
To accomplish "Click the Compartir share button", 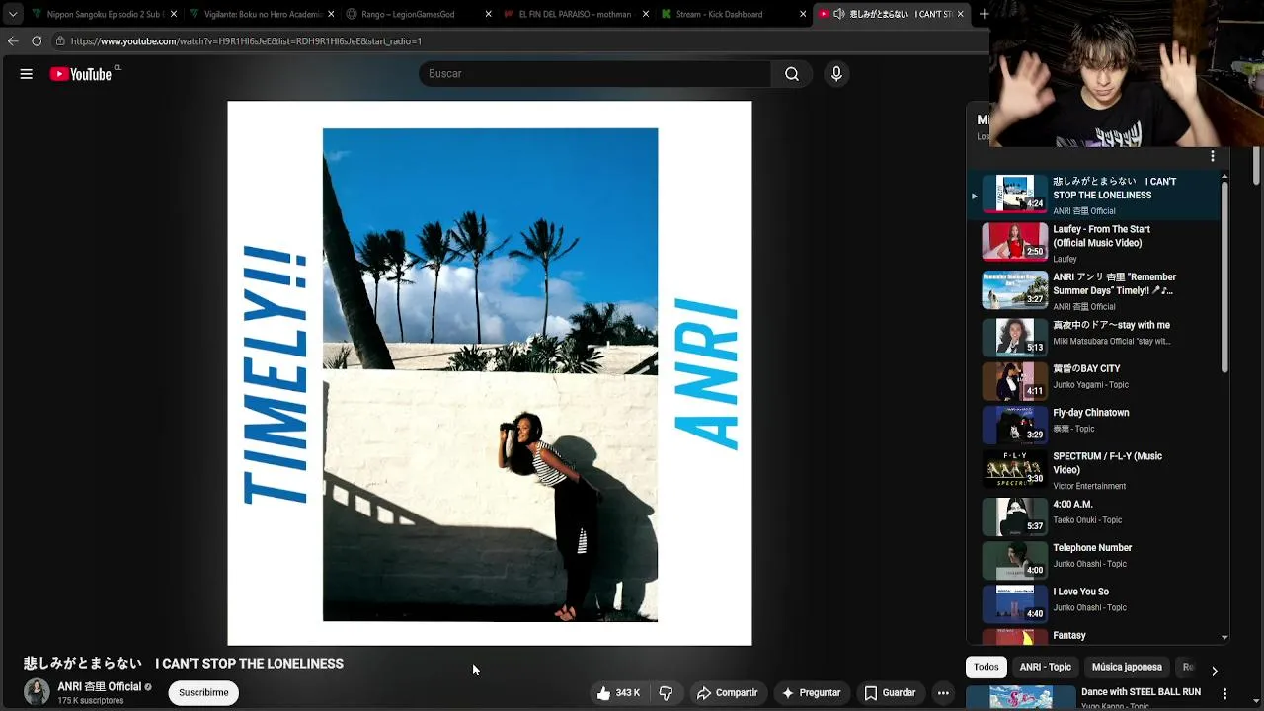I will [727, 693].
